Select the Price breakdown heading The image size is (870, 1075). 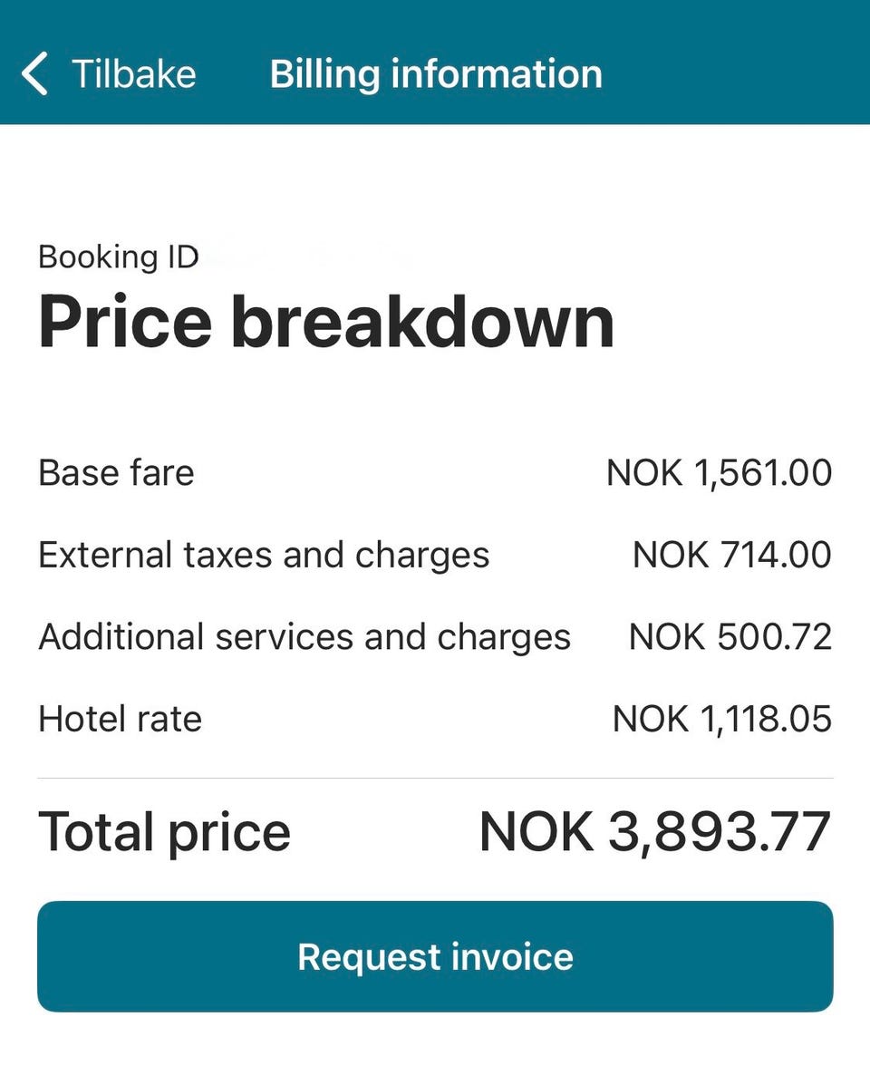pos(326,322)
